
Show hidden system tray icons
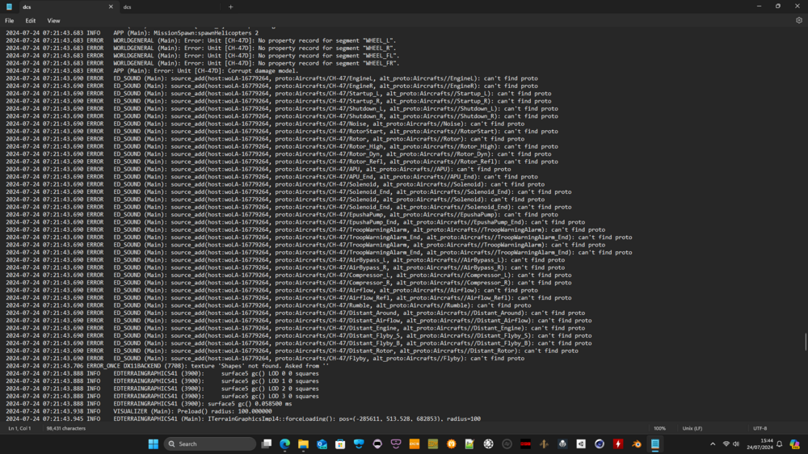tap(713, 444)
